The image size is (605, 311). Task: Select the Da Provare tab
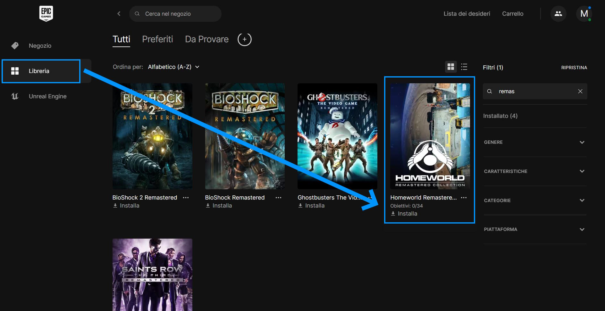pos(207,39)
